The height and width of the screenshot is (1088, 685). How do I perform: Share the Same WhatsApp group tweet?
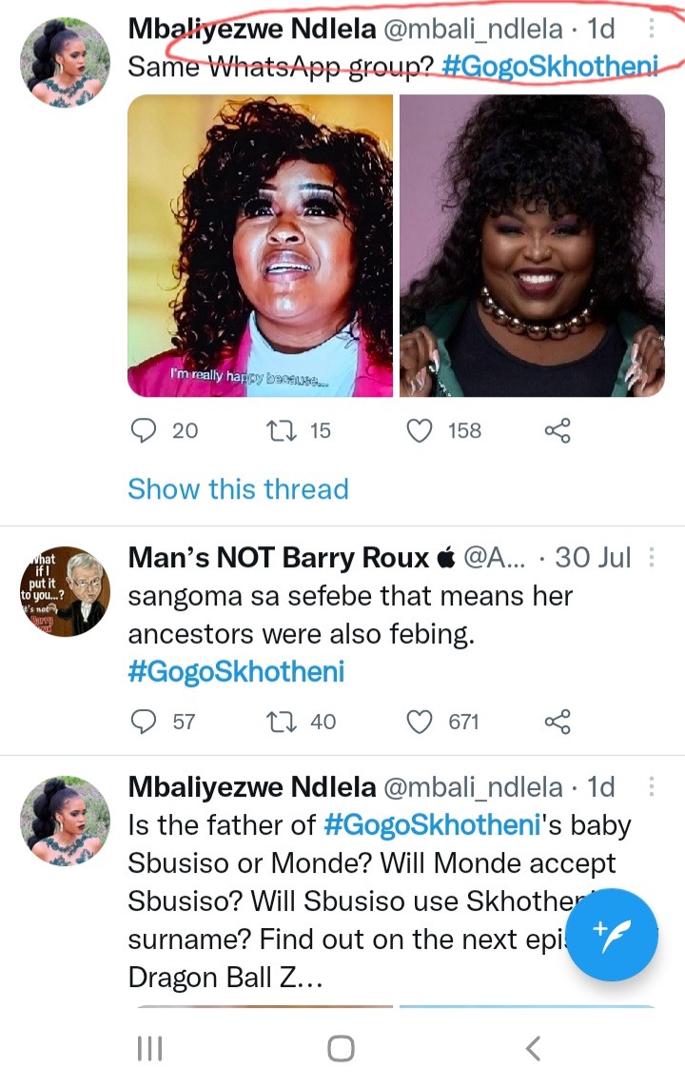pos(558,431)
